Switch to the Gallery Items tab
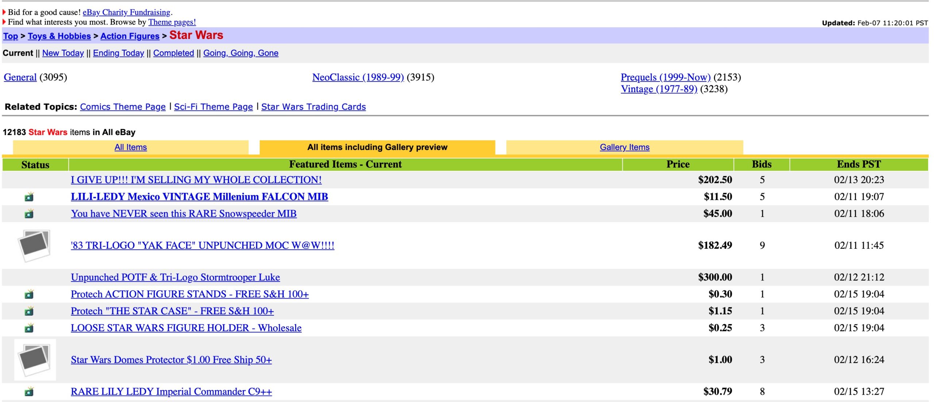The height and width of the screenshot is (402, 934). pyautogui.click(x=624, y=147)
